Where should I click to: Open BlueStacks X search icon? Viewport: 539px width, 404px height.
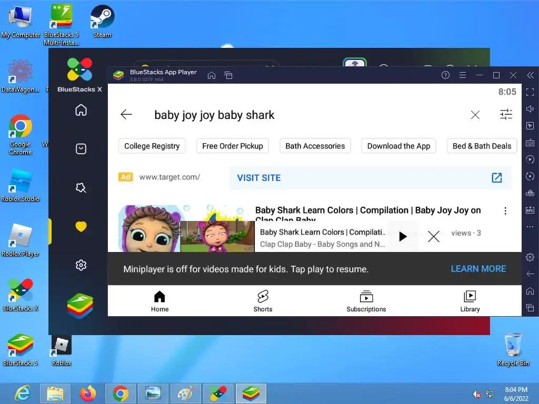point(81,188)
